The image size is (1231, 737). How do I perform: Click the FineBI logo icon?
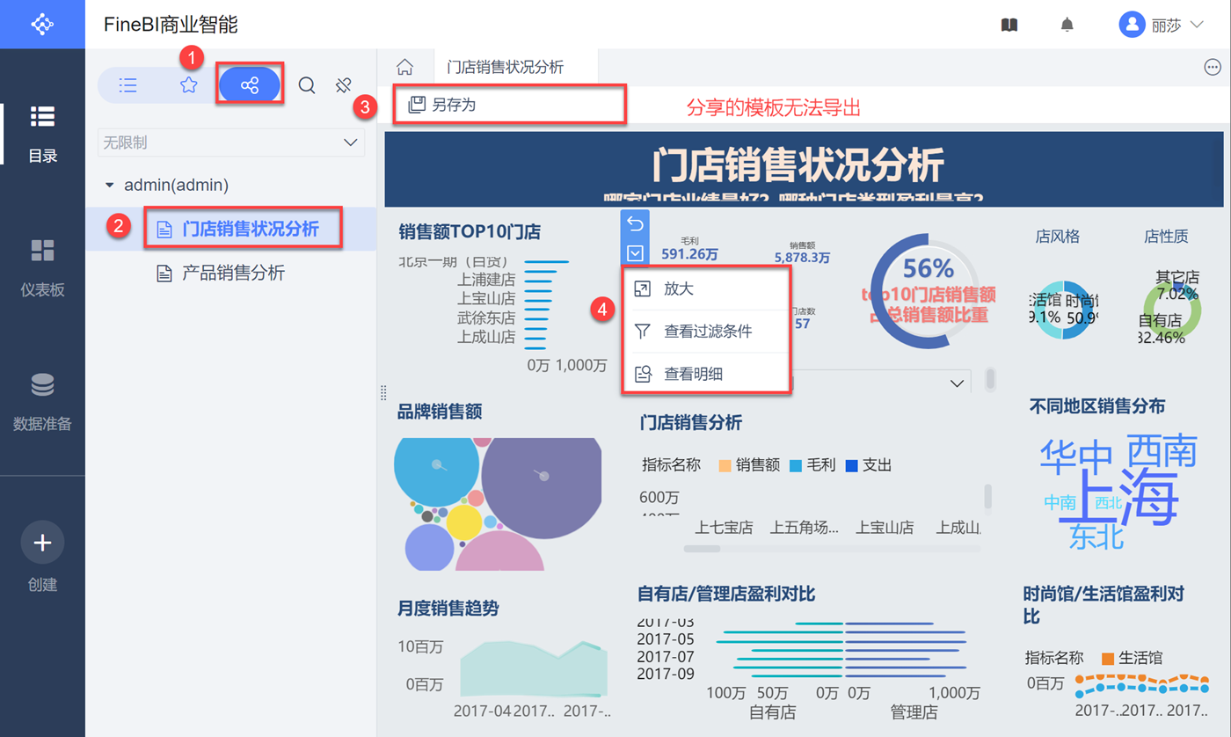tap(42, 25)
